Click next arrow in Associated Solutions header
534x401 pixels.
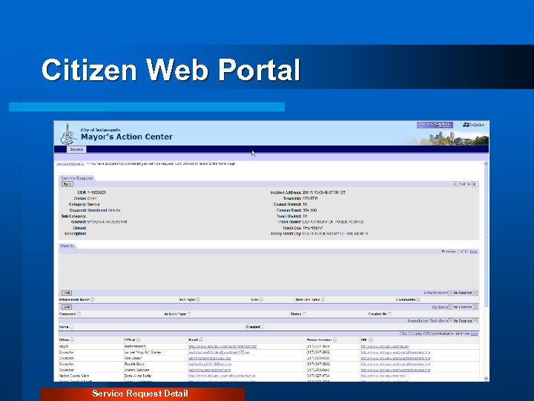pyautogui.click(x=475, y=321)
